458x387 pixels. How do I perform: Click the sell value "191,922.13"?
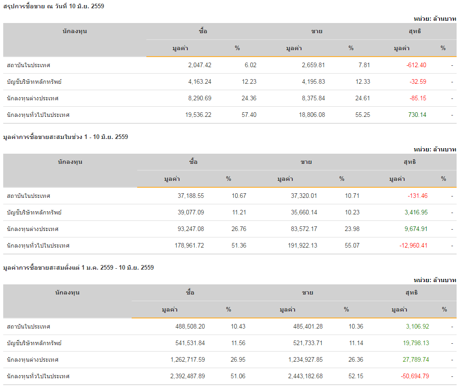coord(302,246)
